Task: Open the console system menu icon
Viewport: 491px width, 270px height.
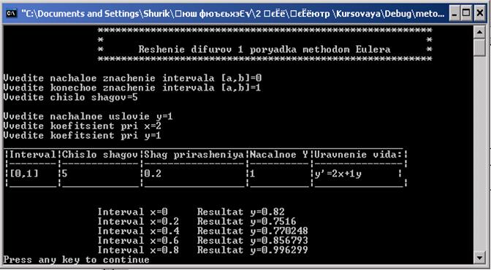Action: click(11, 13)
